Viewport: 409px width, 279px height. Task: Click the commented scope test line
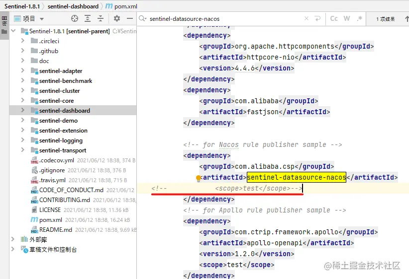tap(227, 188)
